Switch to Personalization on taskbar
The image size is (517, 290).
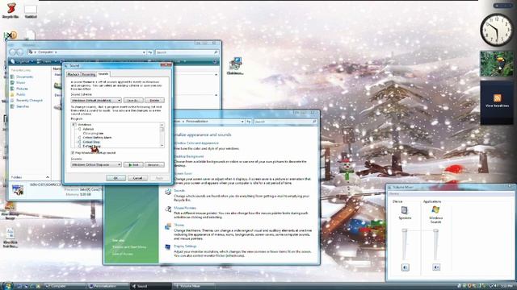107,286
